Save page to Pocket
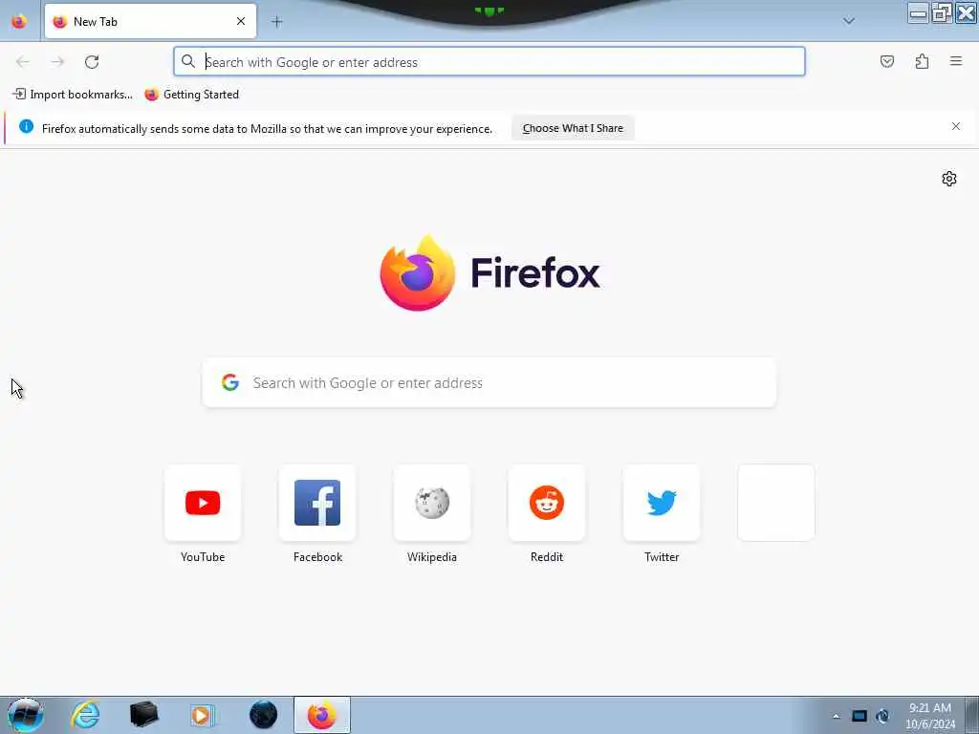The image size is (979, 734). (x=886, y=61)
